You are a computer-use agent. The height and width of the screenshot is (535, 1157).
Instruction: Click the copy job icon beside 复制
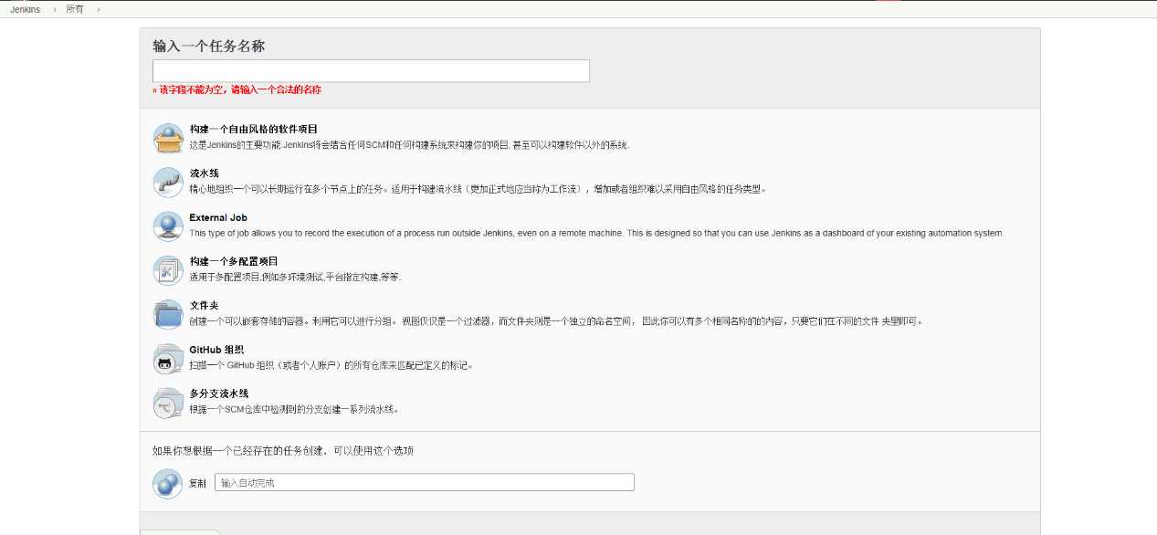168,483
